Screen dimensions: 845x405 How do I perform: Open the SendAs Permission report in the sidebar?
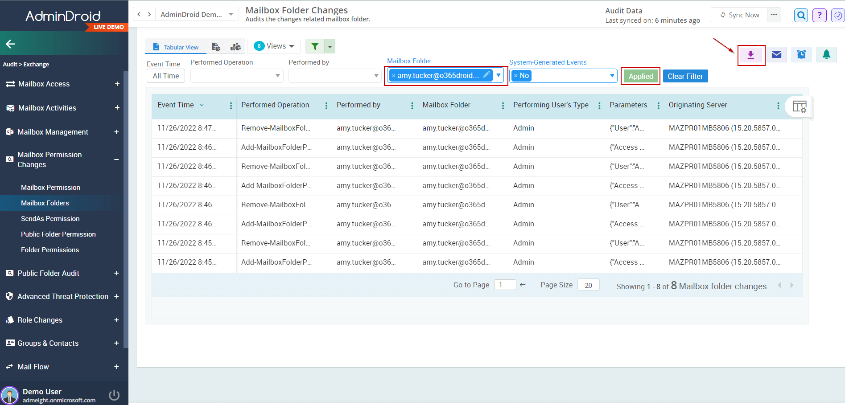(50, 218)
